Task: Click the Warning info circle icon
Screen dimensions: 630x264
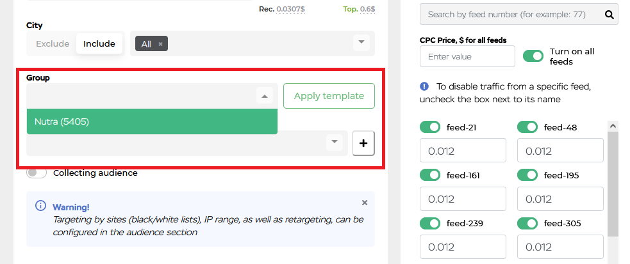Action: (x=40, y=206)
